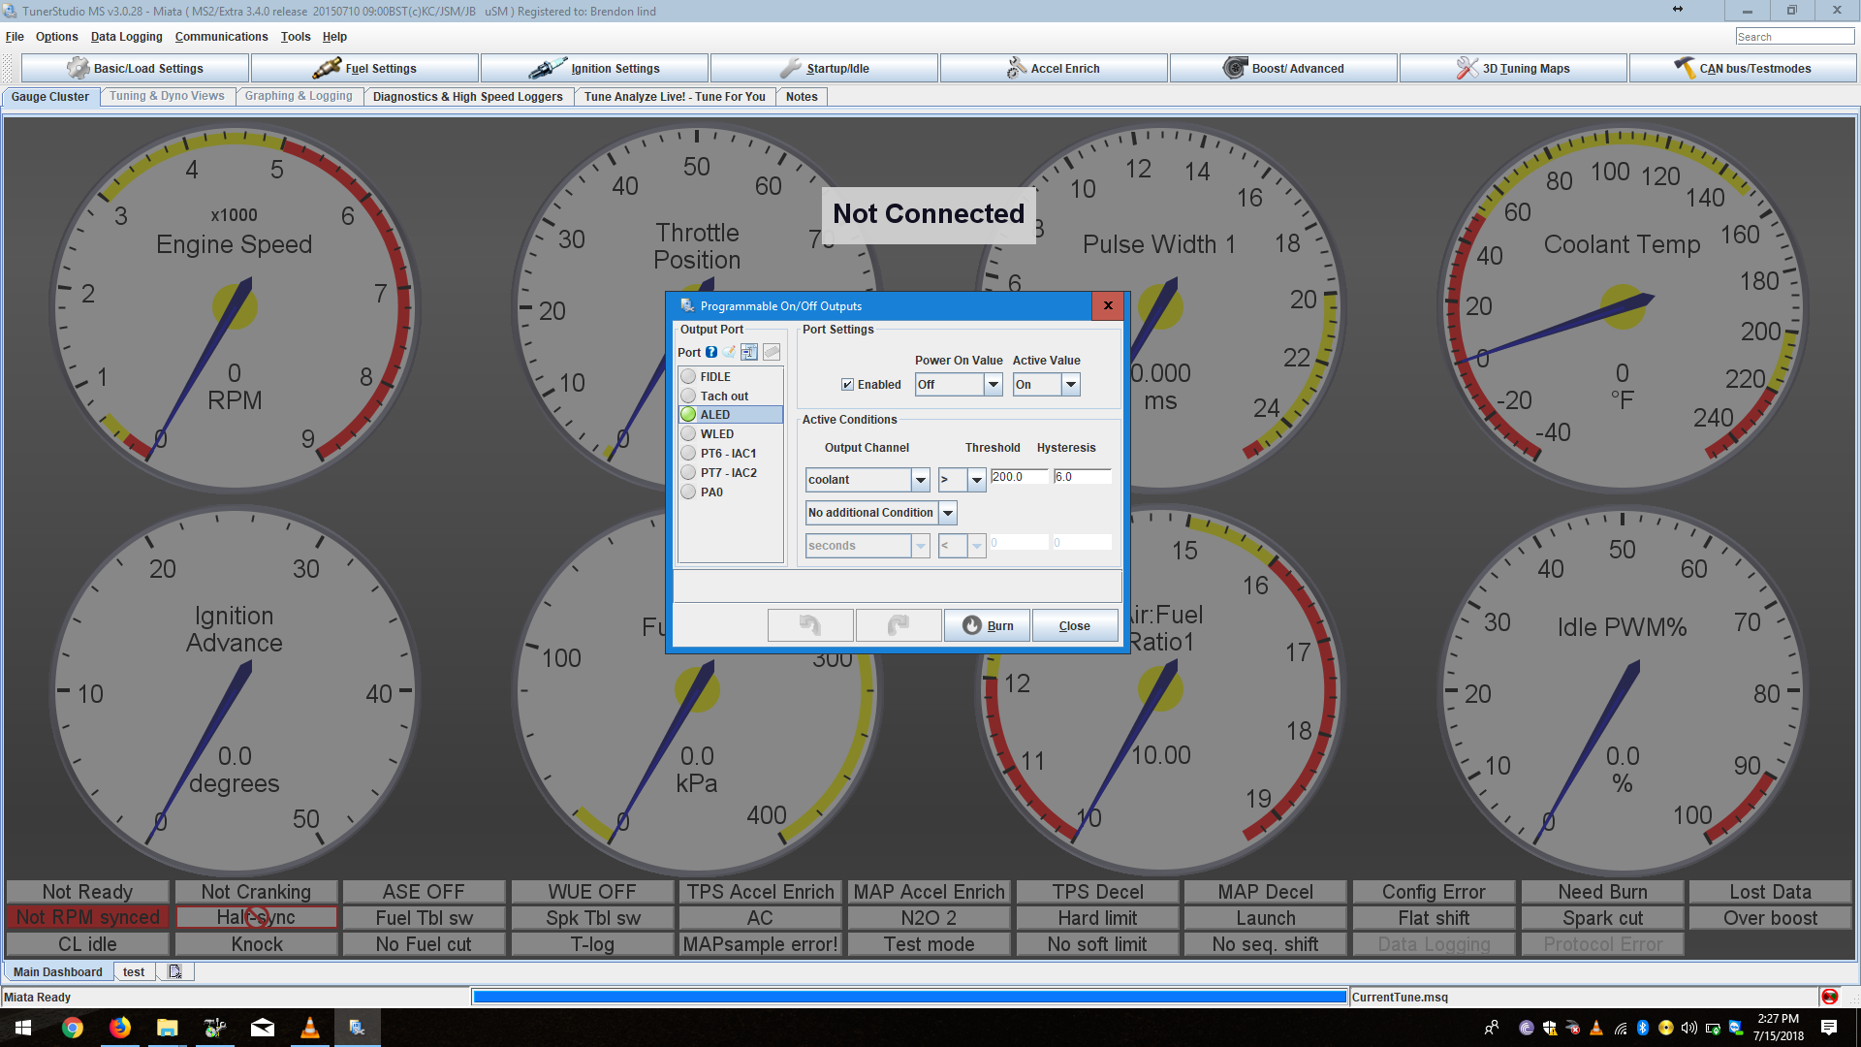Switch to Diagnostics & High Speed Loggers tab

(x=467, y=97)
